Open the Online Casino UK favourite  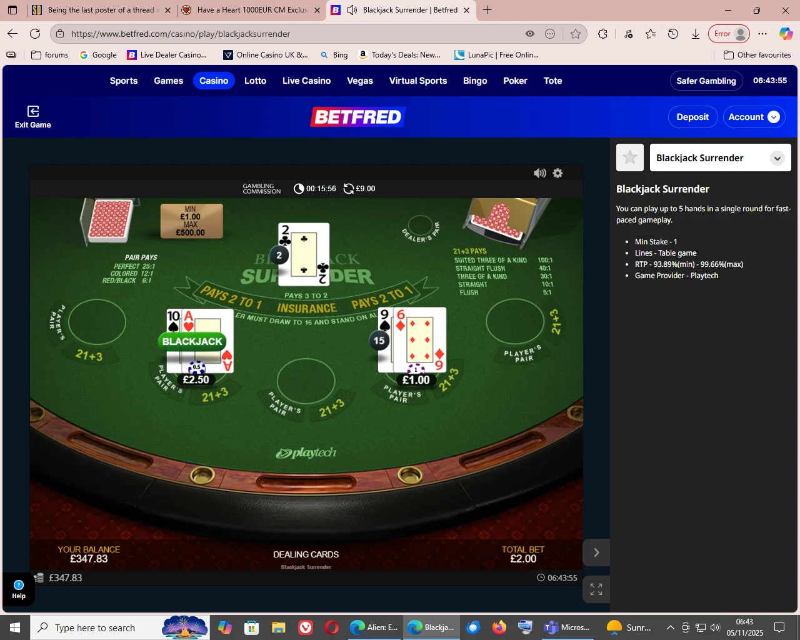tap(266, 55)
